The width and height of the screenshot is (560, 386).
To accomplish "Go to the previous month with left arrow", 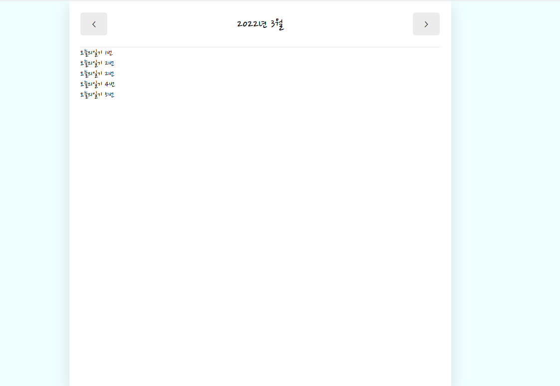I will coord(93,24).
